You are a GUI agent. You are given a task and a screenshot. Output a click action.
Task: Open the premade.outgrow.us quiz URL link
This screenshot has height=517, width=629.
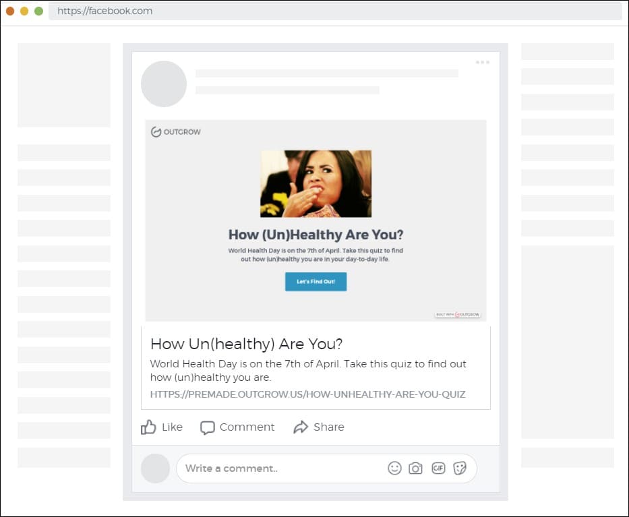307,394
